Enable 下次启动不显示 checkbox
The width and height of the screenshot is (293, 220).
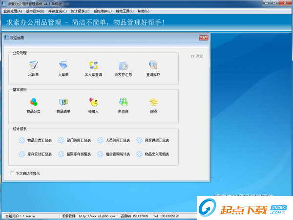pos(12,173)
